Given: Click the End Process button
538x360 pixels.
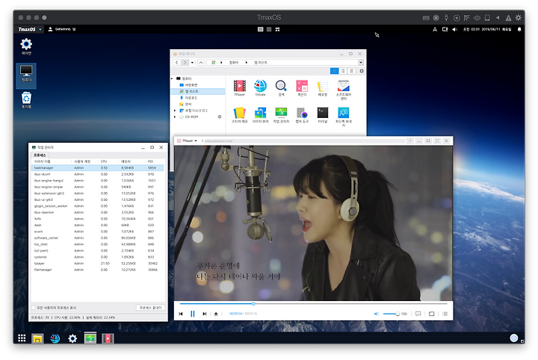Looking at the screenshot, I should (x=150, y=308).
